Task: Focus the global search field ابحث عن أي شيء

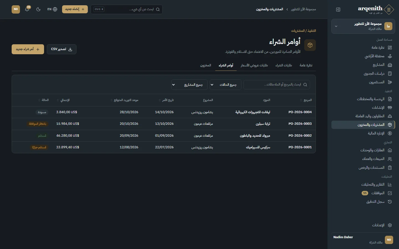Action: point(127,9)
